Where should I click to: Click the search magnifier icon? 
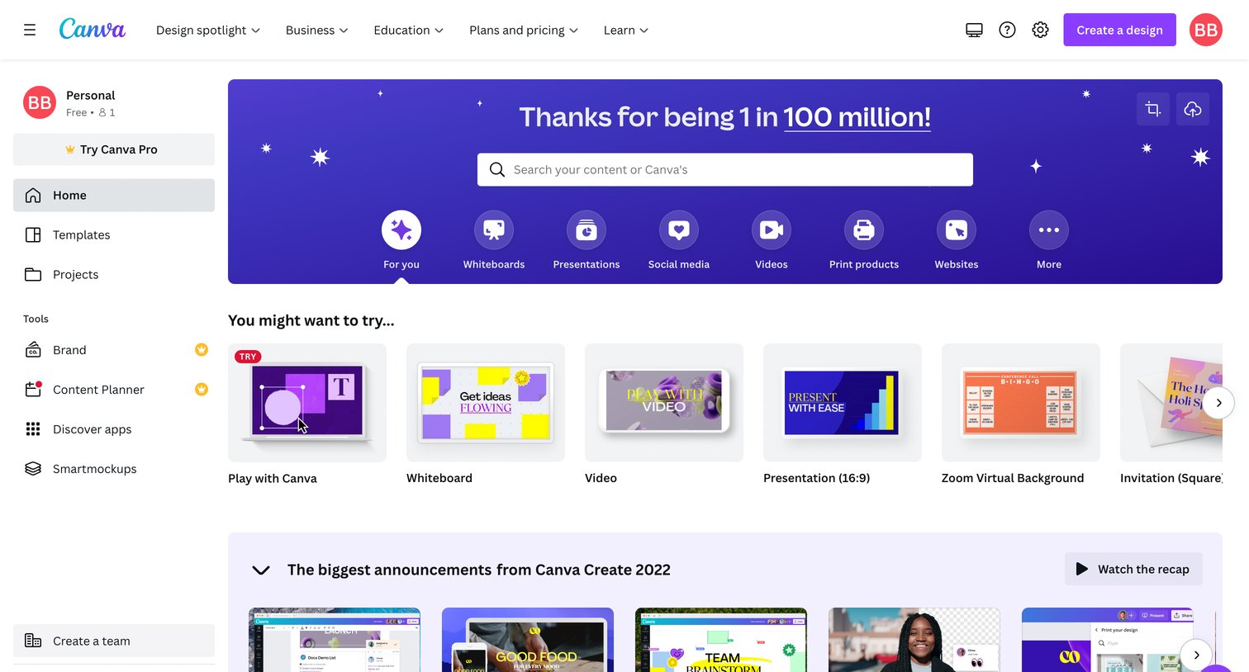(x=497, y=169)
